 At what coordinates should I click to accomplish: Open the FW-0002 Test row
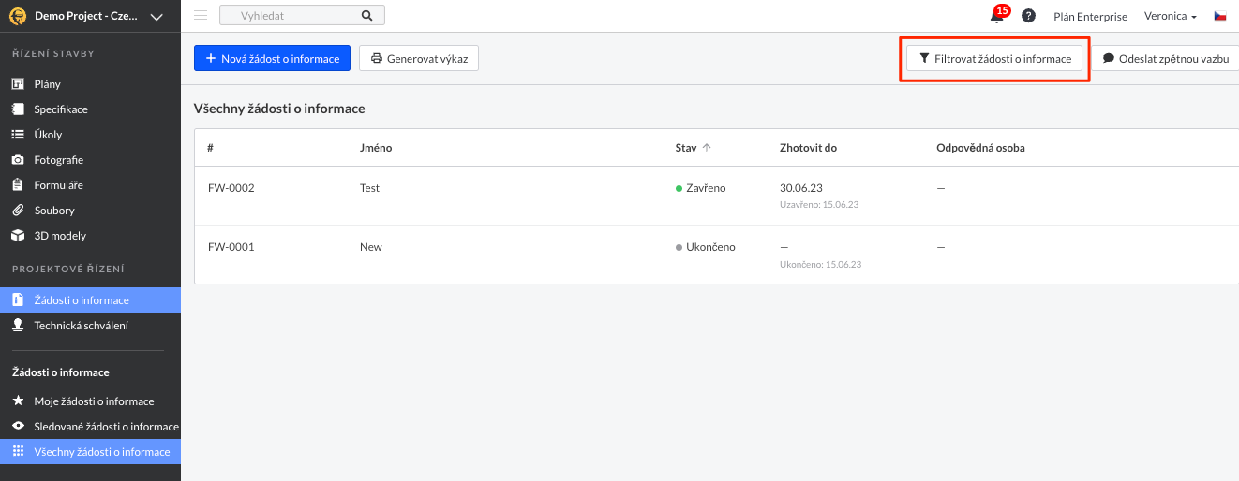pos(369,188)
